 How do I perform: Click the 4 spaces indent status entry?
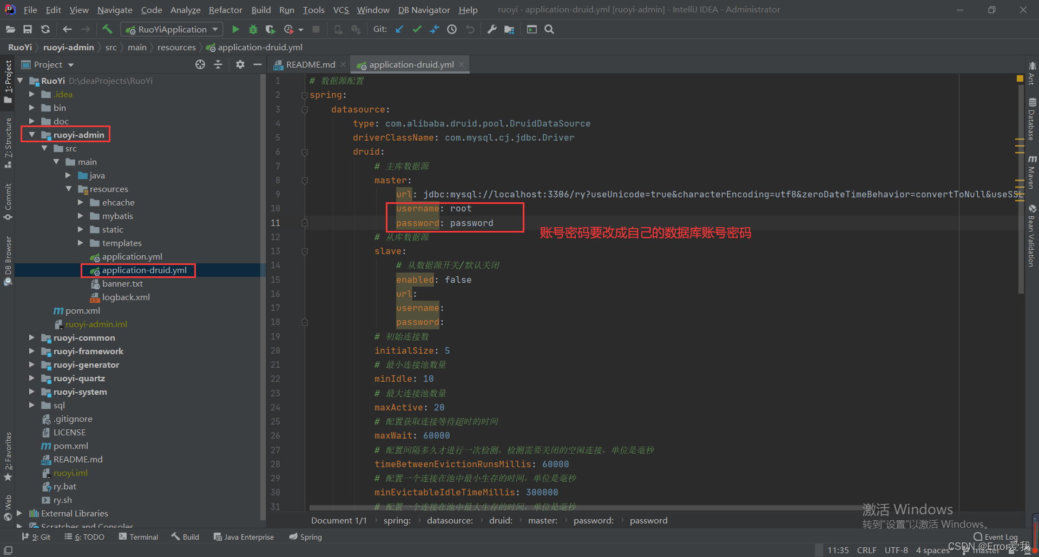932,550
